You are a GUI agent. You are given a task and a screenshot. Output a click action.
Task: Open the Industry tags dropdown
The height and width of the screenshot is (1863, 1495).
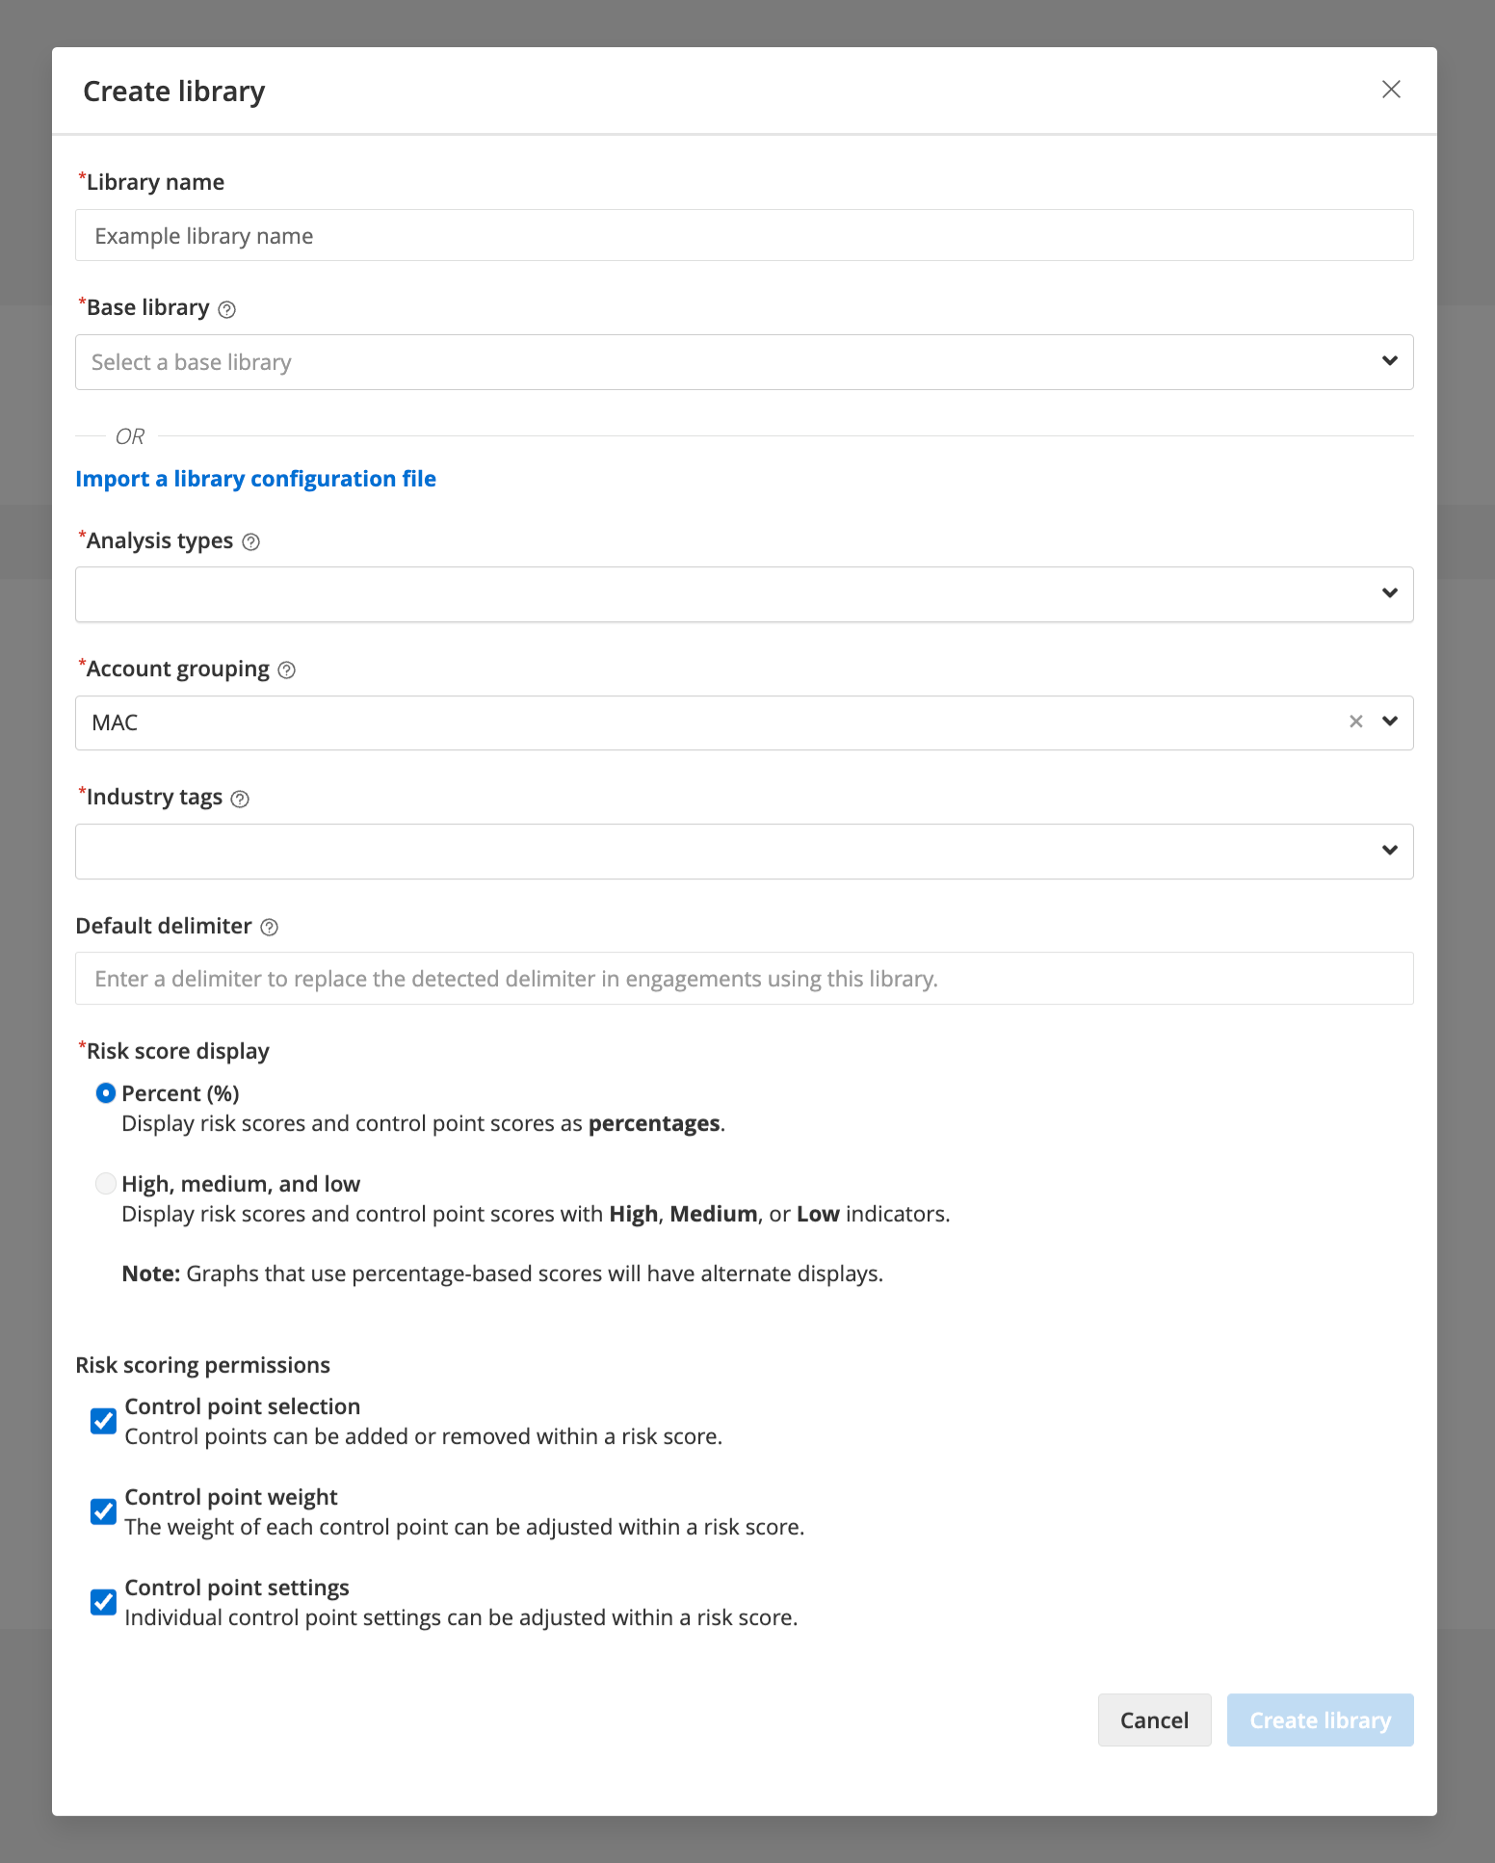[744, 852]
